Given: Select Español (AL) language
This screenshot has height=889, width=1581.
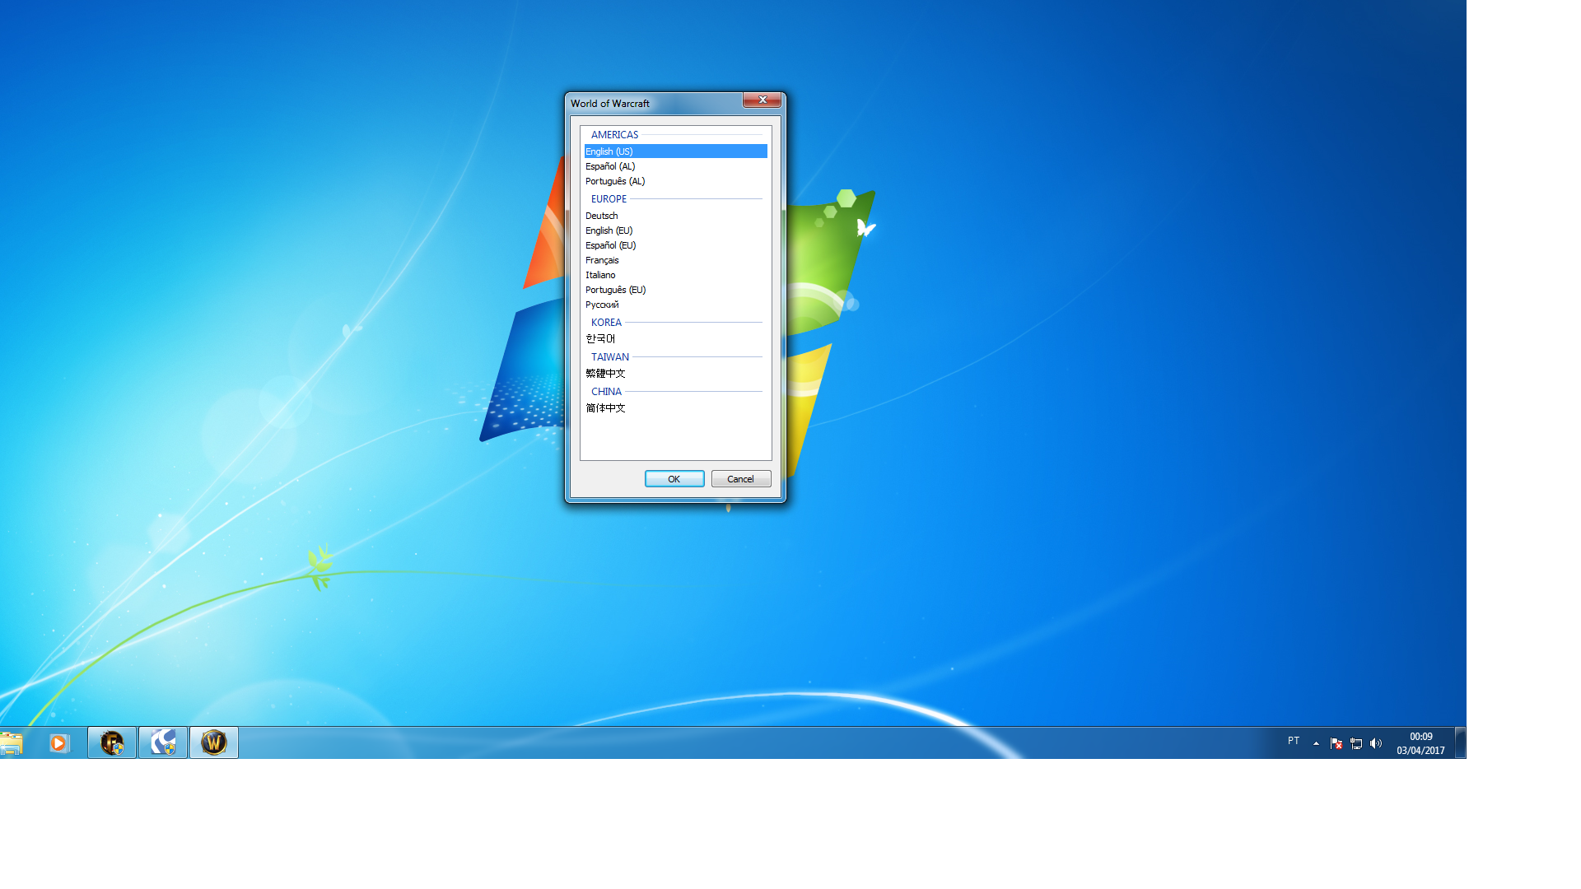Looking at the screenshot, I should [x=676, y=166].
